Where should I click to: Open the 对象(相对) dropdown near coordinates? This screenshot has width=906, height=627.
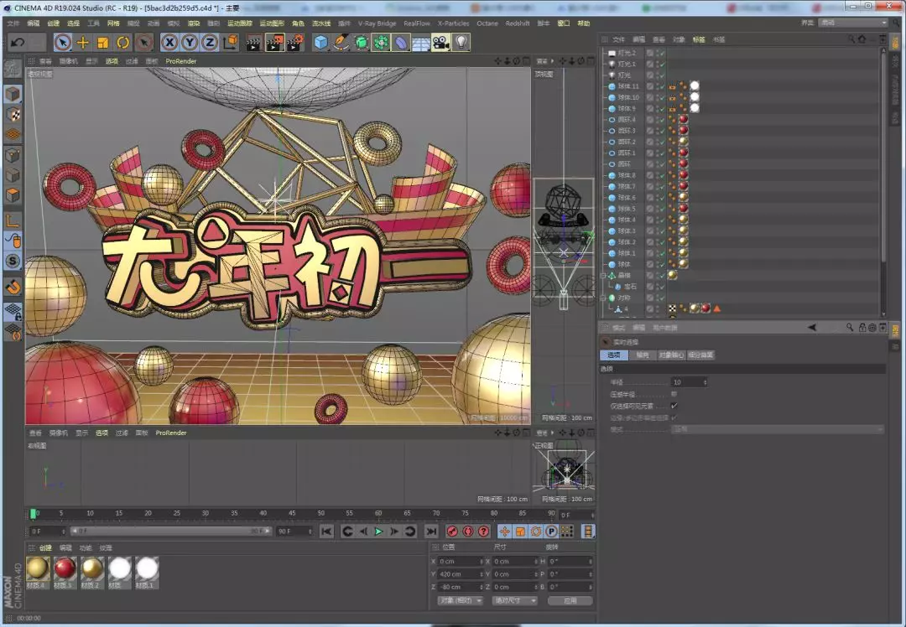click(460, 600)
